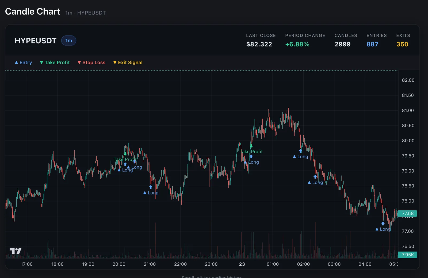Click the 17:00 time axis label
The image size is (428, 278).
[27, 264]
